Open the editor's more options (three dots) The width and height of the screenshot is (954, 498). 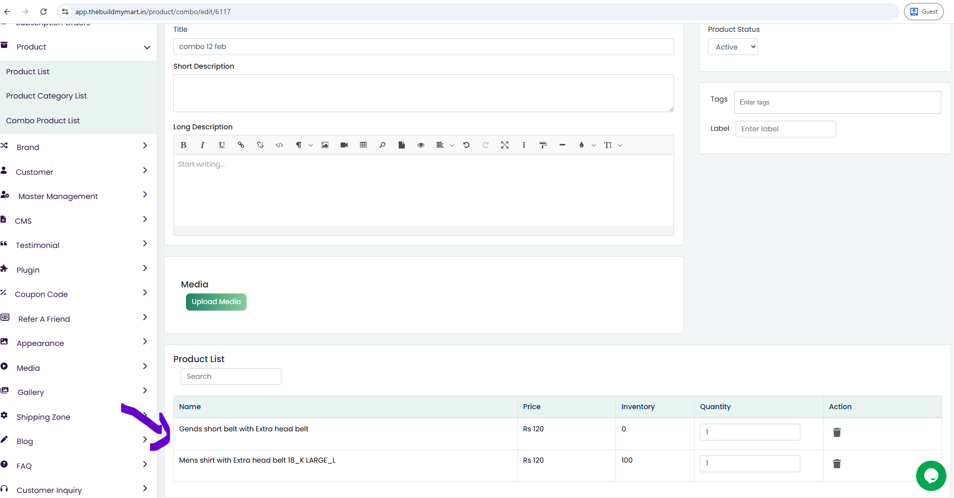coord(524,145)
